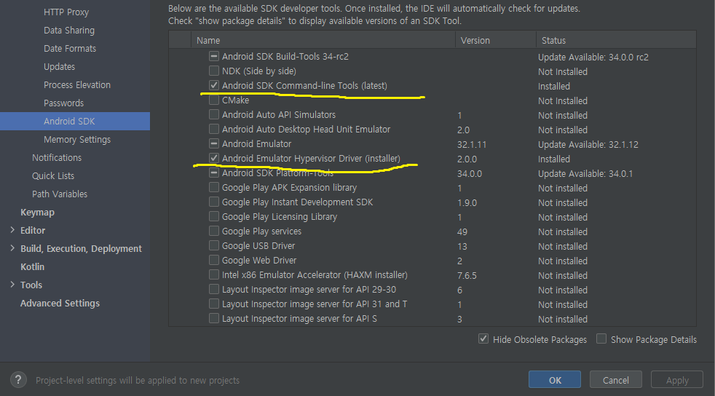The width and height of the screenshot is (715, 396).
Task: Check Google Web Driver box
Action: (214, 260)
